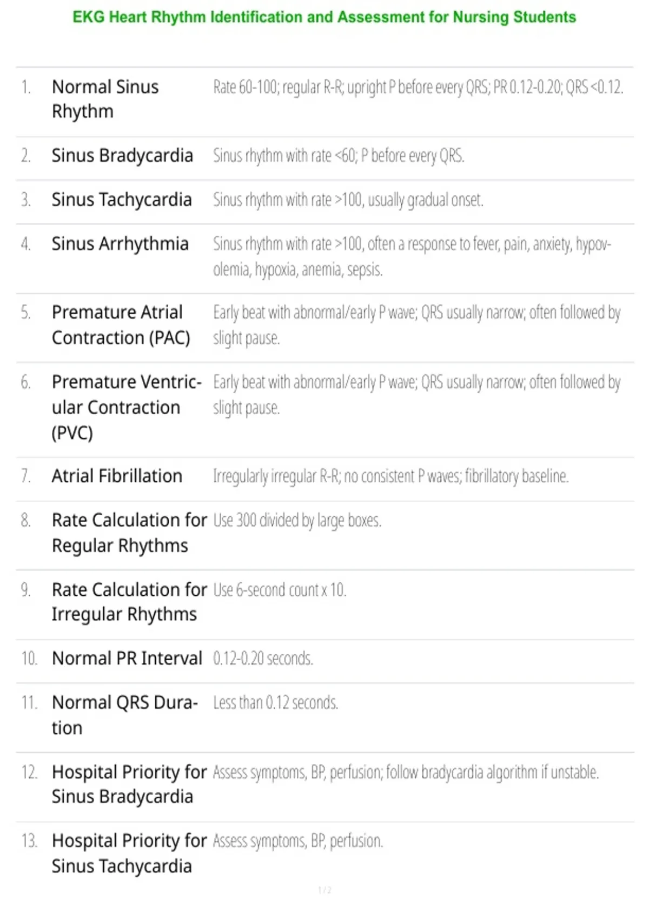Screen dimensions: 649x920
Task: Click the Sinus Arrhythmia term
Action: (120, 244)
